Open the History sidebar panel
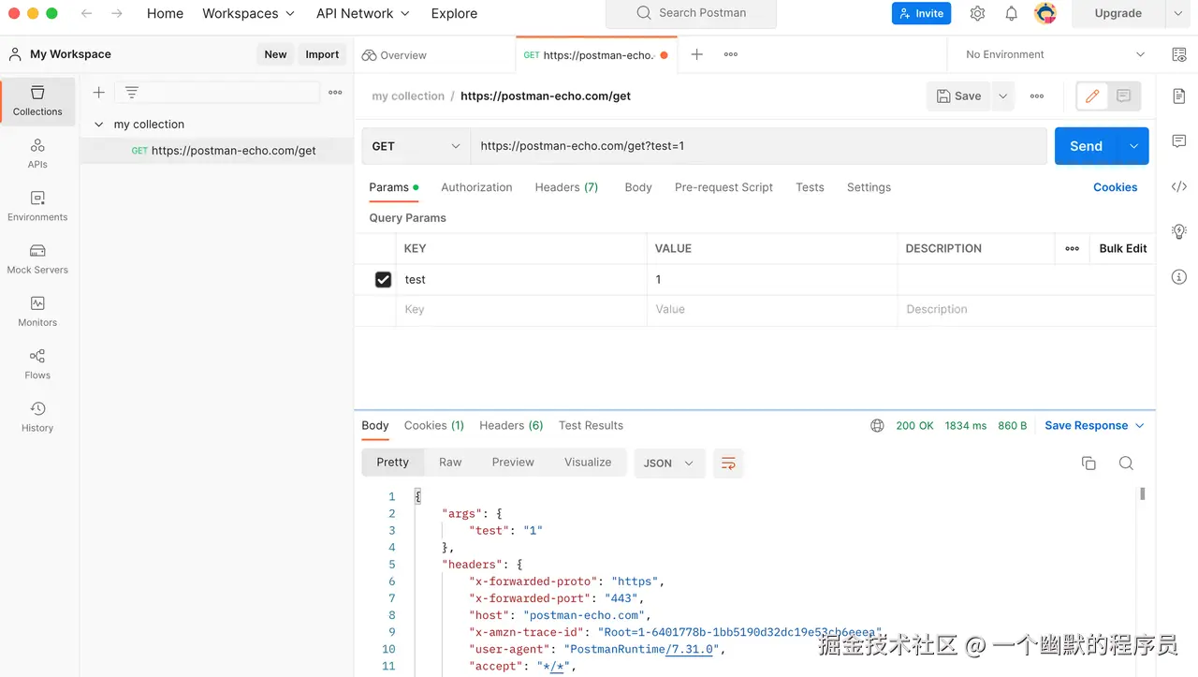 [37, 417]
